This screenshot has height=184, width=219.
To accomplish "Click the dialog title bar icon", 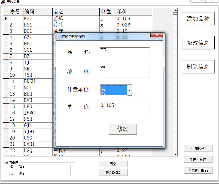I will [x=58, y=36].
